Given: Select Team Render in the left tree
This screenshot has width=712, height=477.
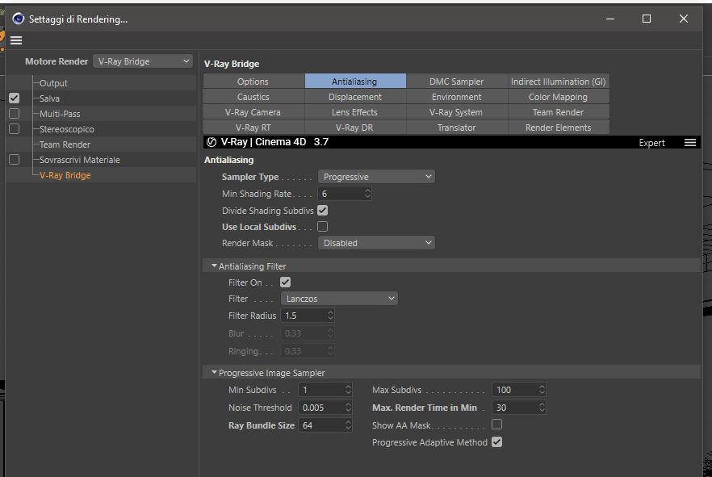Looking at the screenshot, I should click(65, 144).
